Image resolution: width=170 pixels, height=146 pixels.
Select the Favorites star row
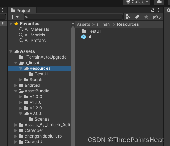pyautogui.click(x=39, y=24)
